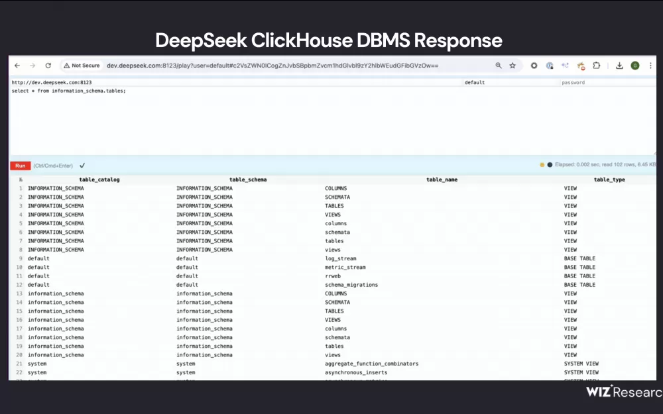Select the metric_stream table name cell
The height and width of the screenshot is (414, 663).
[x=345, y=268]
